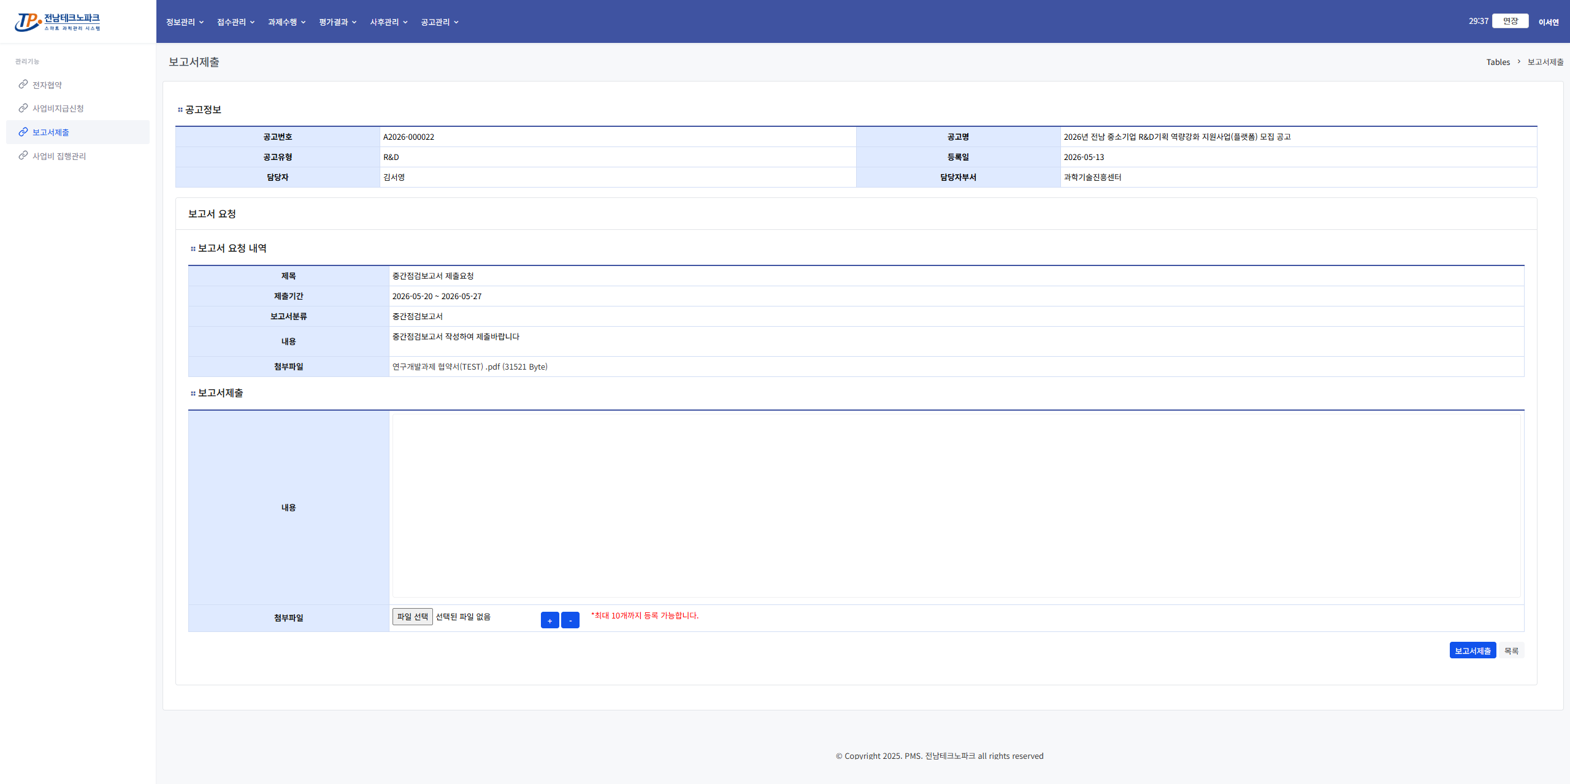Click the red notice 최대 10개까지 등록 가능합니다
Screen dimensions: 1570x784
click(x=645, y=615)
